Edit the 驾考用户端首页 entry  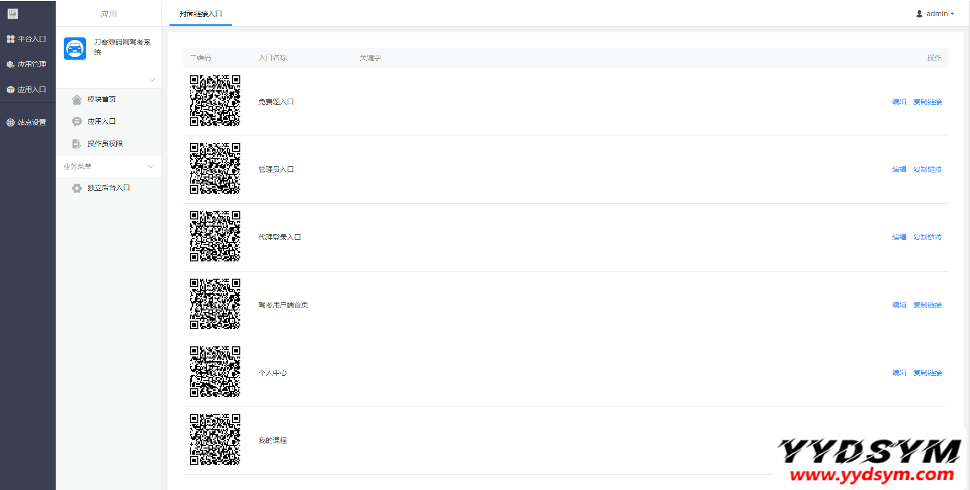tap(899, 305)
